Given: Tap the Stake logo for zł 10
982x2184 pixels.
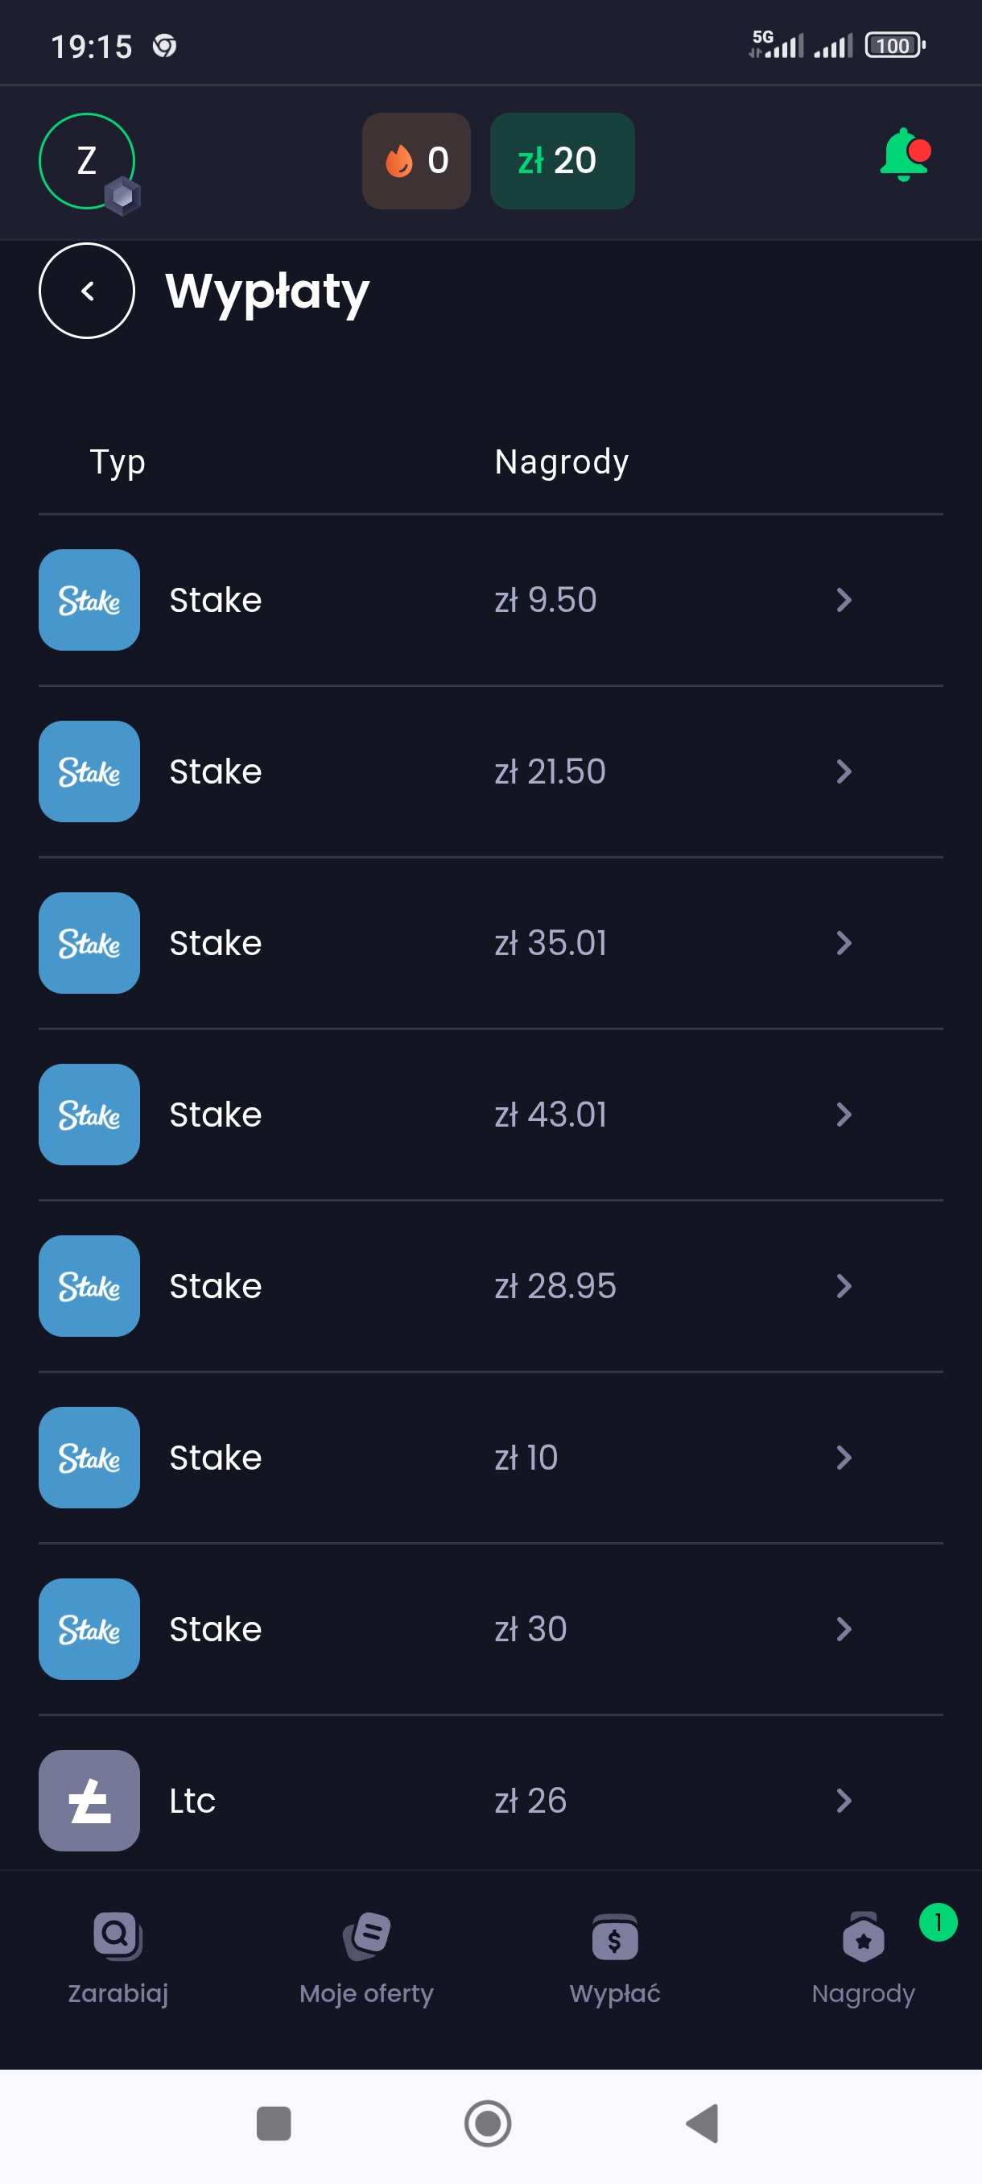Looking at the screenshot, I should [x=90, y=1458].
